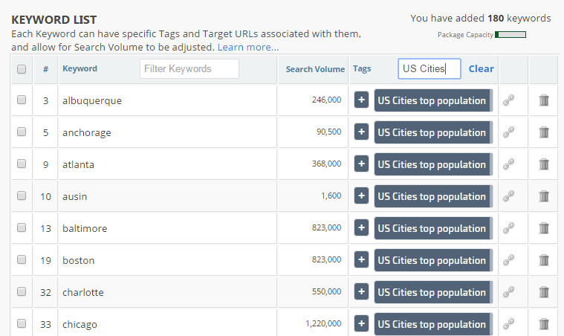Sort the list by Keyword column header
Image resolution: width=564 pixels, height=336 pixels.
click(80, 69)
